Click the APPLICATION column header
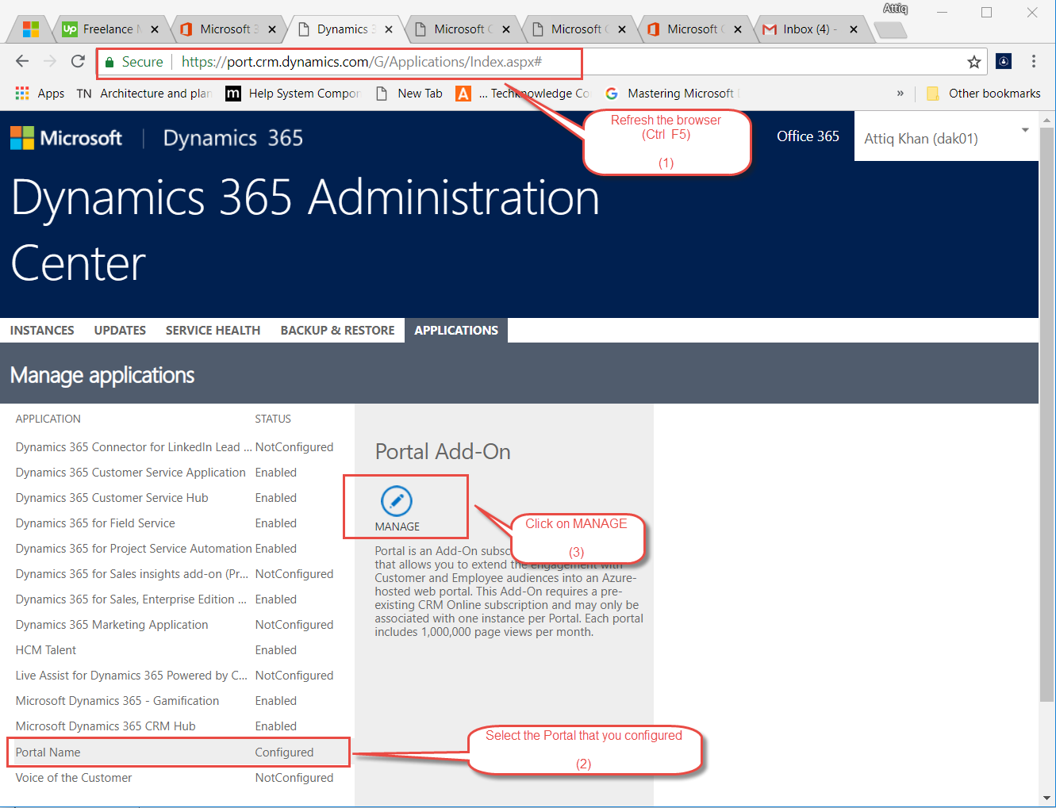Screen dimensions: 1056x808 [x=48, y=419]
